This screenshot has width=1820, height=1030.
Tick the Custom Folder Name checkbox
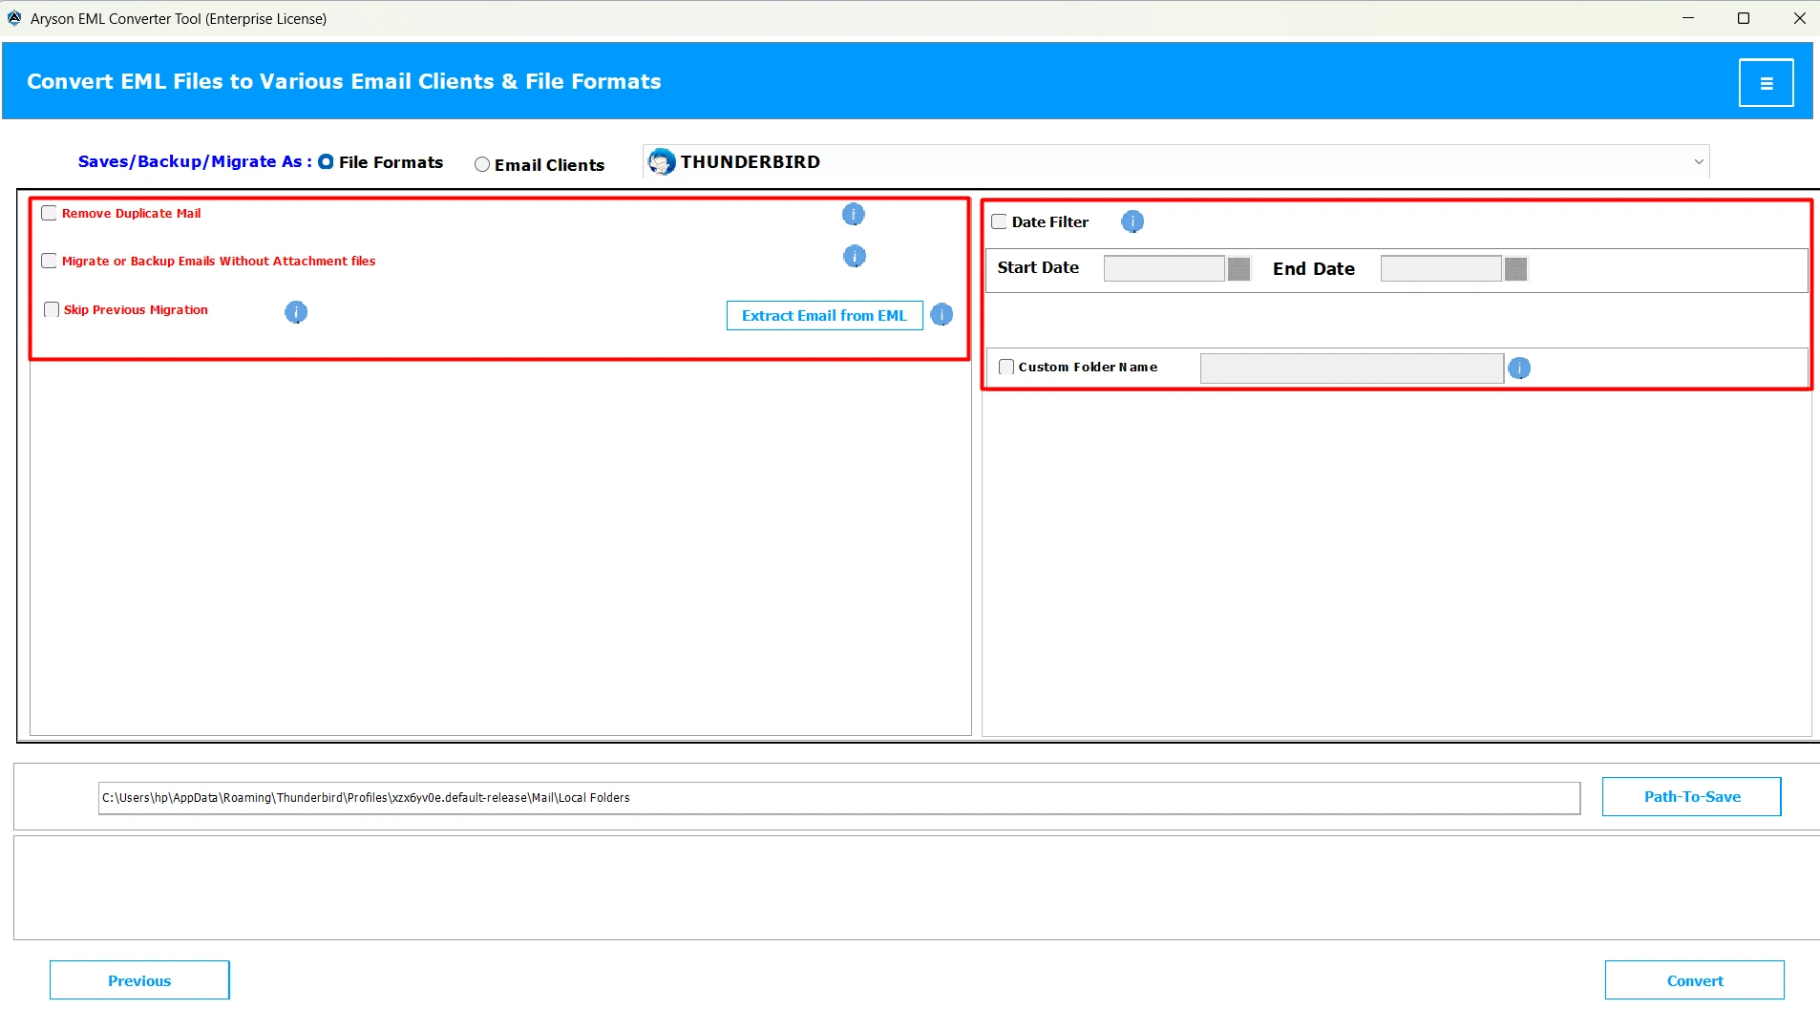[x=1005, y=367]
